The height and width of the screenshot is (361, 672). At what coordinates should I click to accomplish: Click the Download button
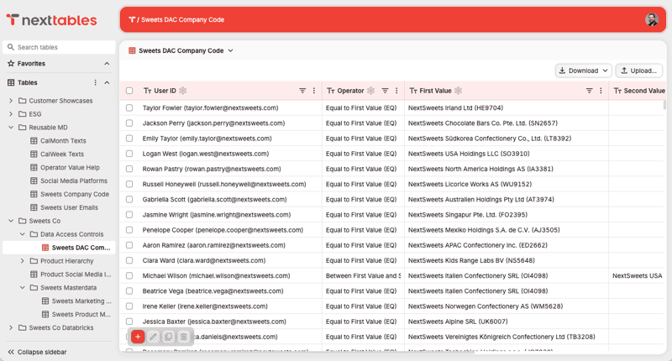tap(583, 71)
